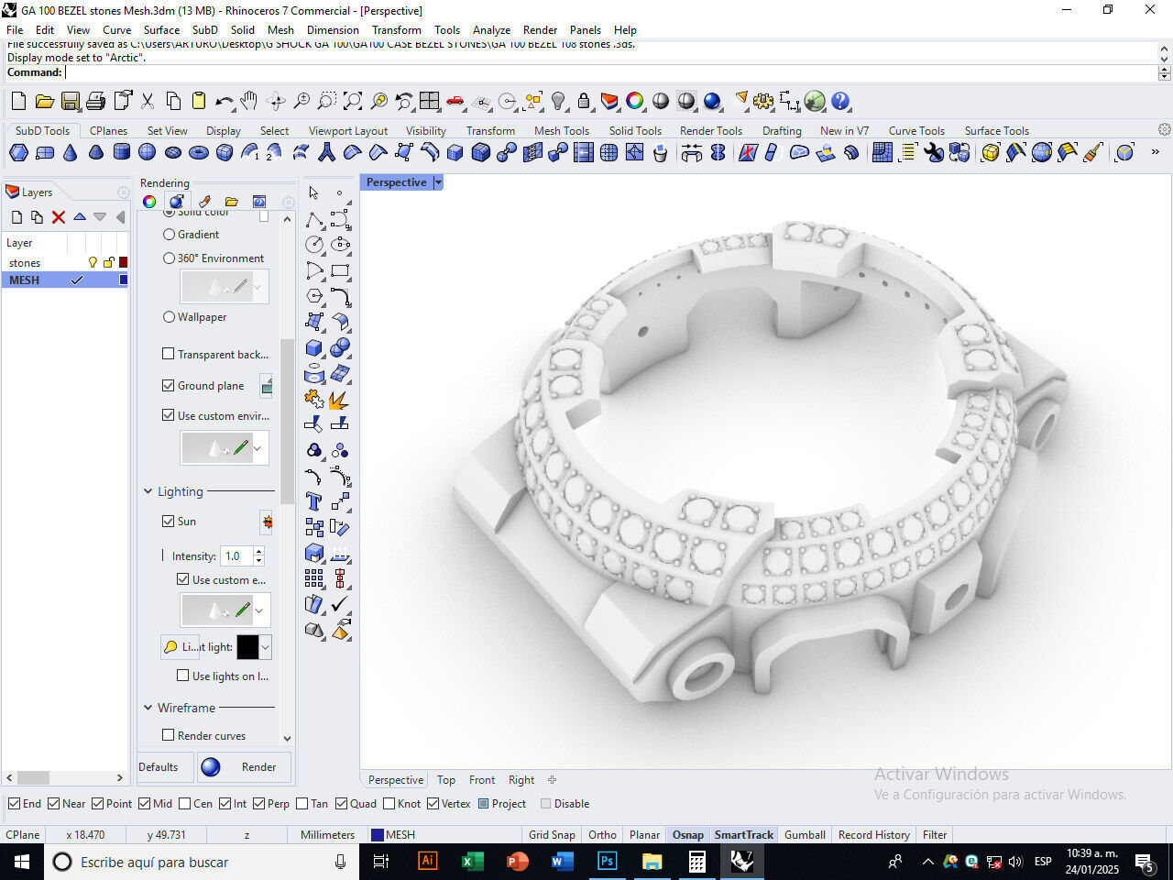Click the Print icon
Viewport: 1173px width, 880px height.
pos(96,101)
